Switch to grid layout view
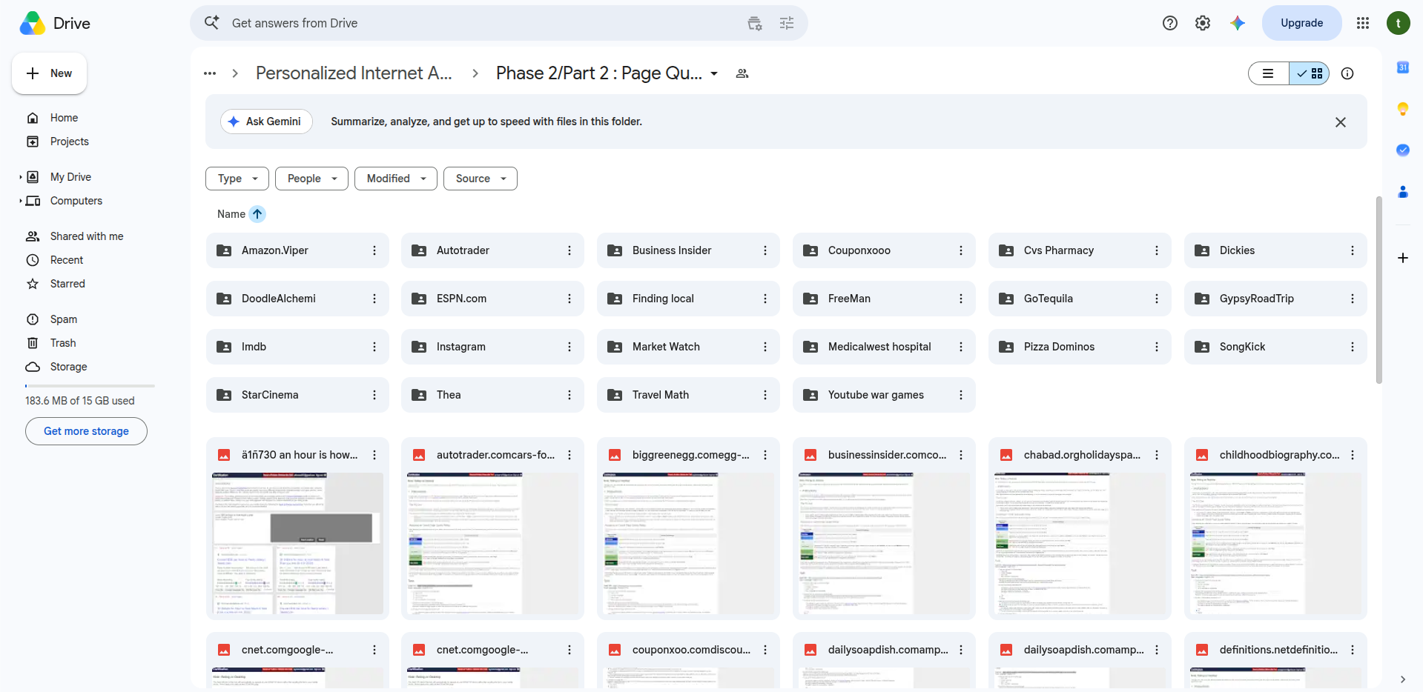 pyautogui.click(x=1310, y=73)
